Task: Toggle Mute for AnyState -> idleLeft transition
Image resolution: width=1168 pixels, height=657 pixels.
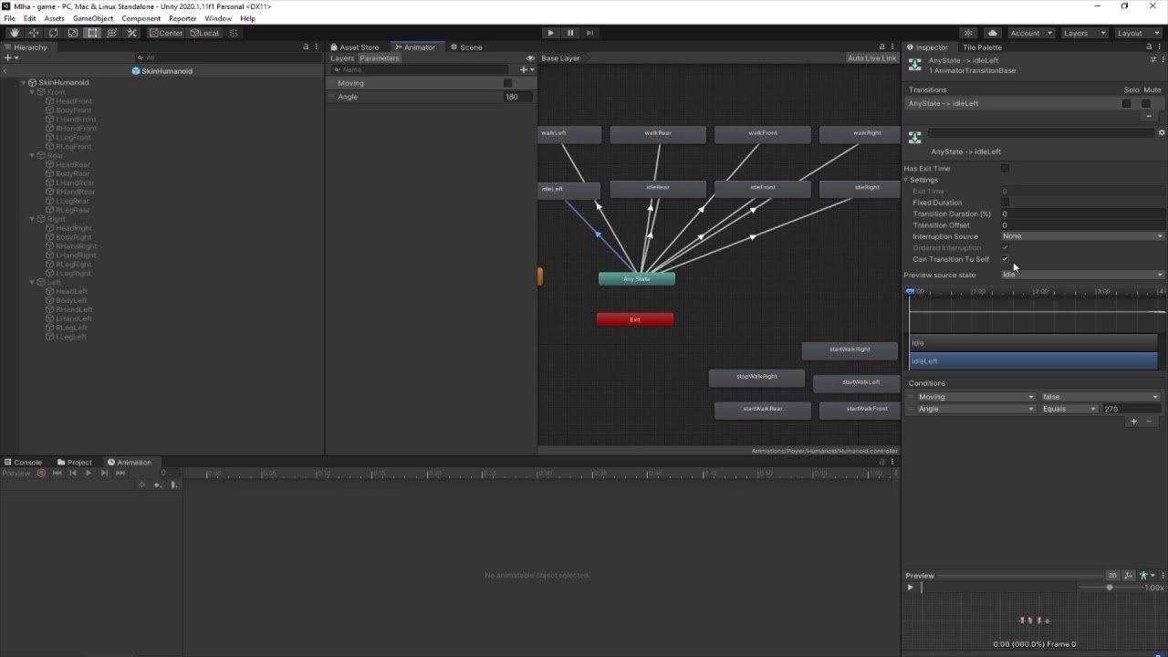Action: 1146,104
